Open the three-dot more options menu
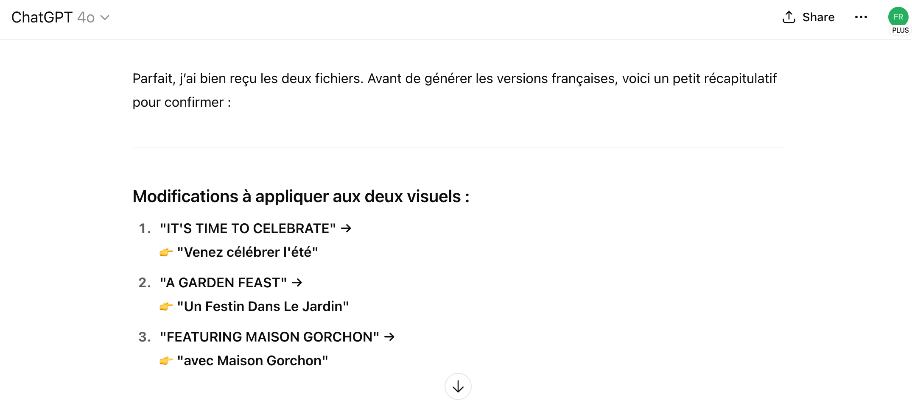Screen dimensions: 912x400 [x=861, y=17]
